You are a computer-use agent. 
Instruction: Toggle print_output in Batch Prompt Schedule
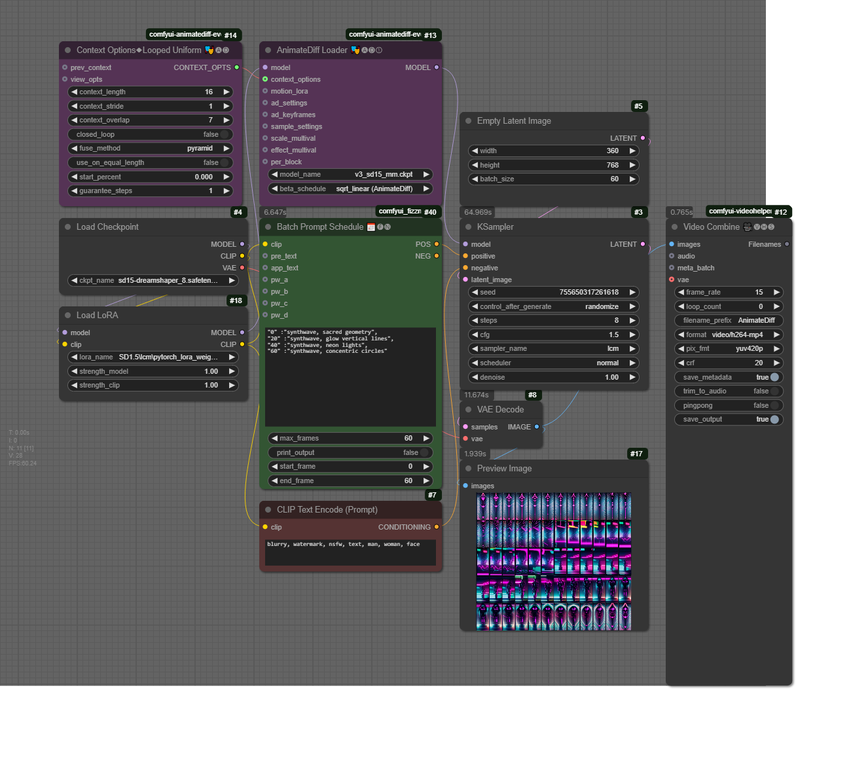[x=424, y=453]
